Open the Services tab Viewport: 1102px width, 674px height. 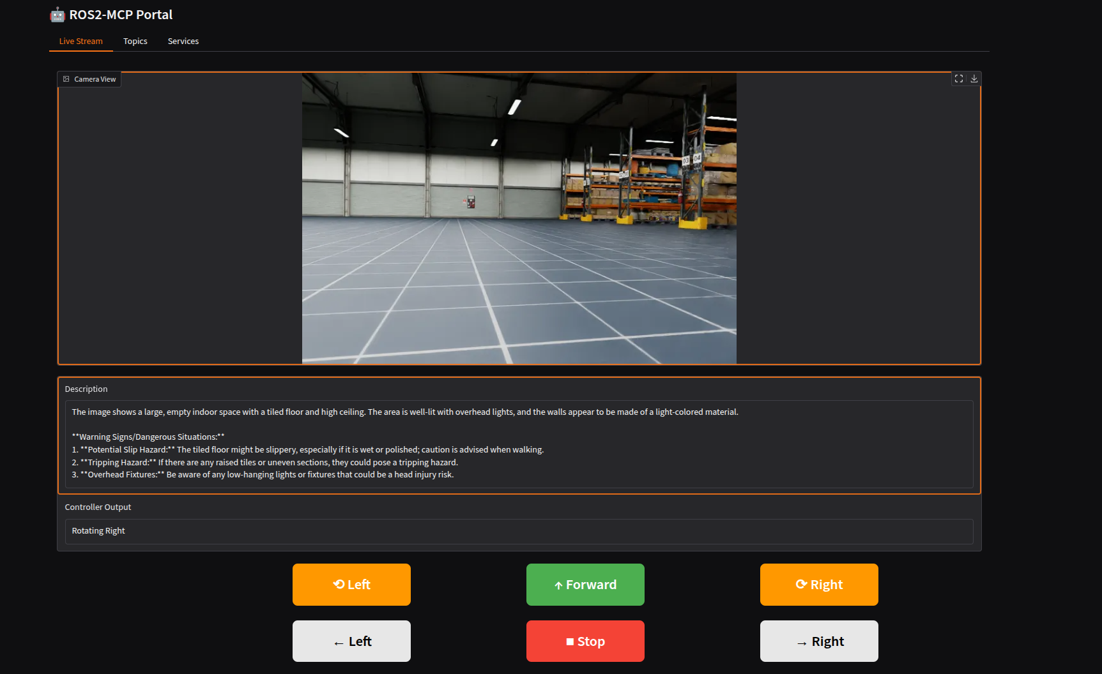pos(183,41)
